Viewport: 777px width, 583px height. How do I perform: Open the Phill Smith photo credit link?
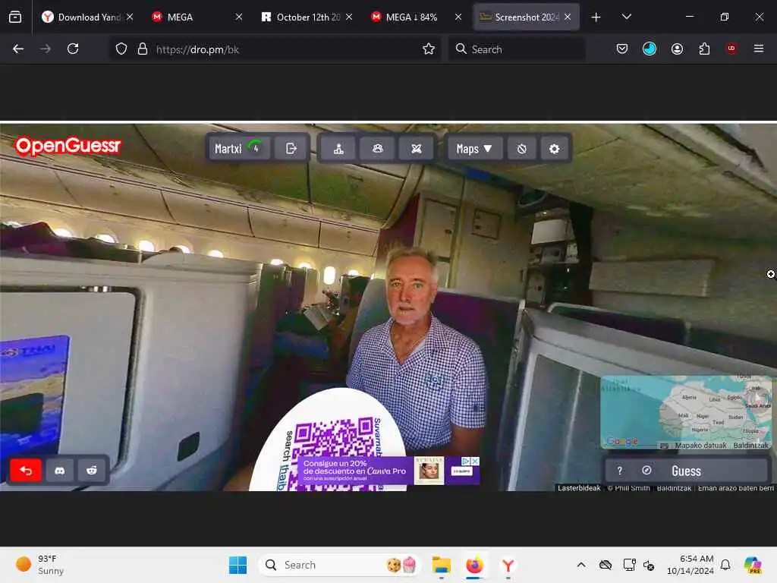629,488
